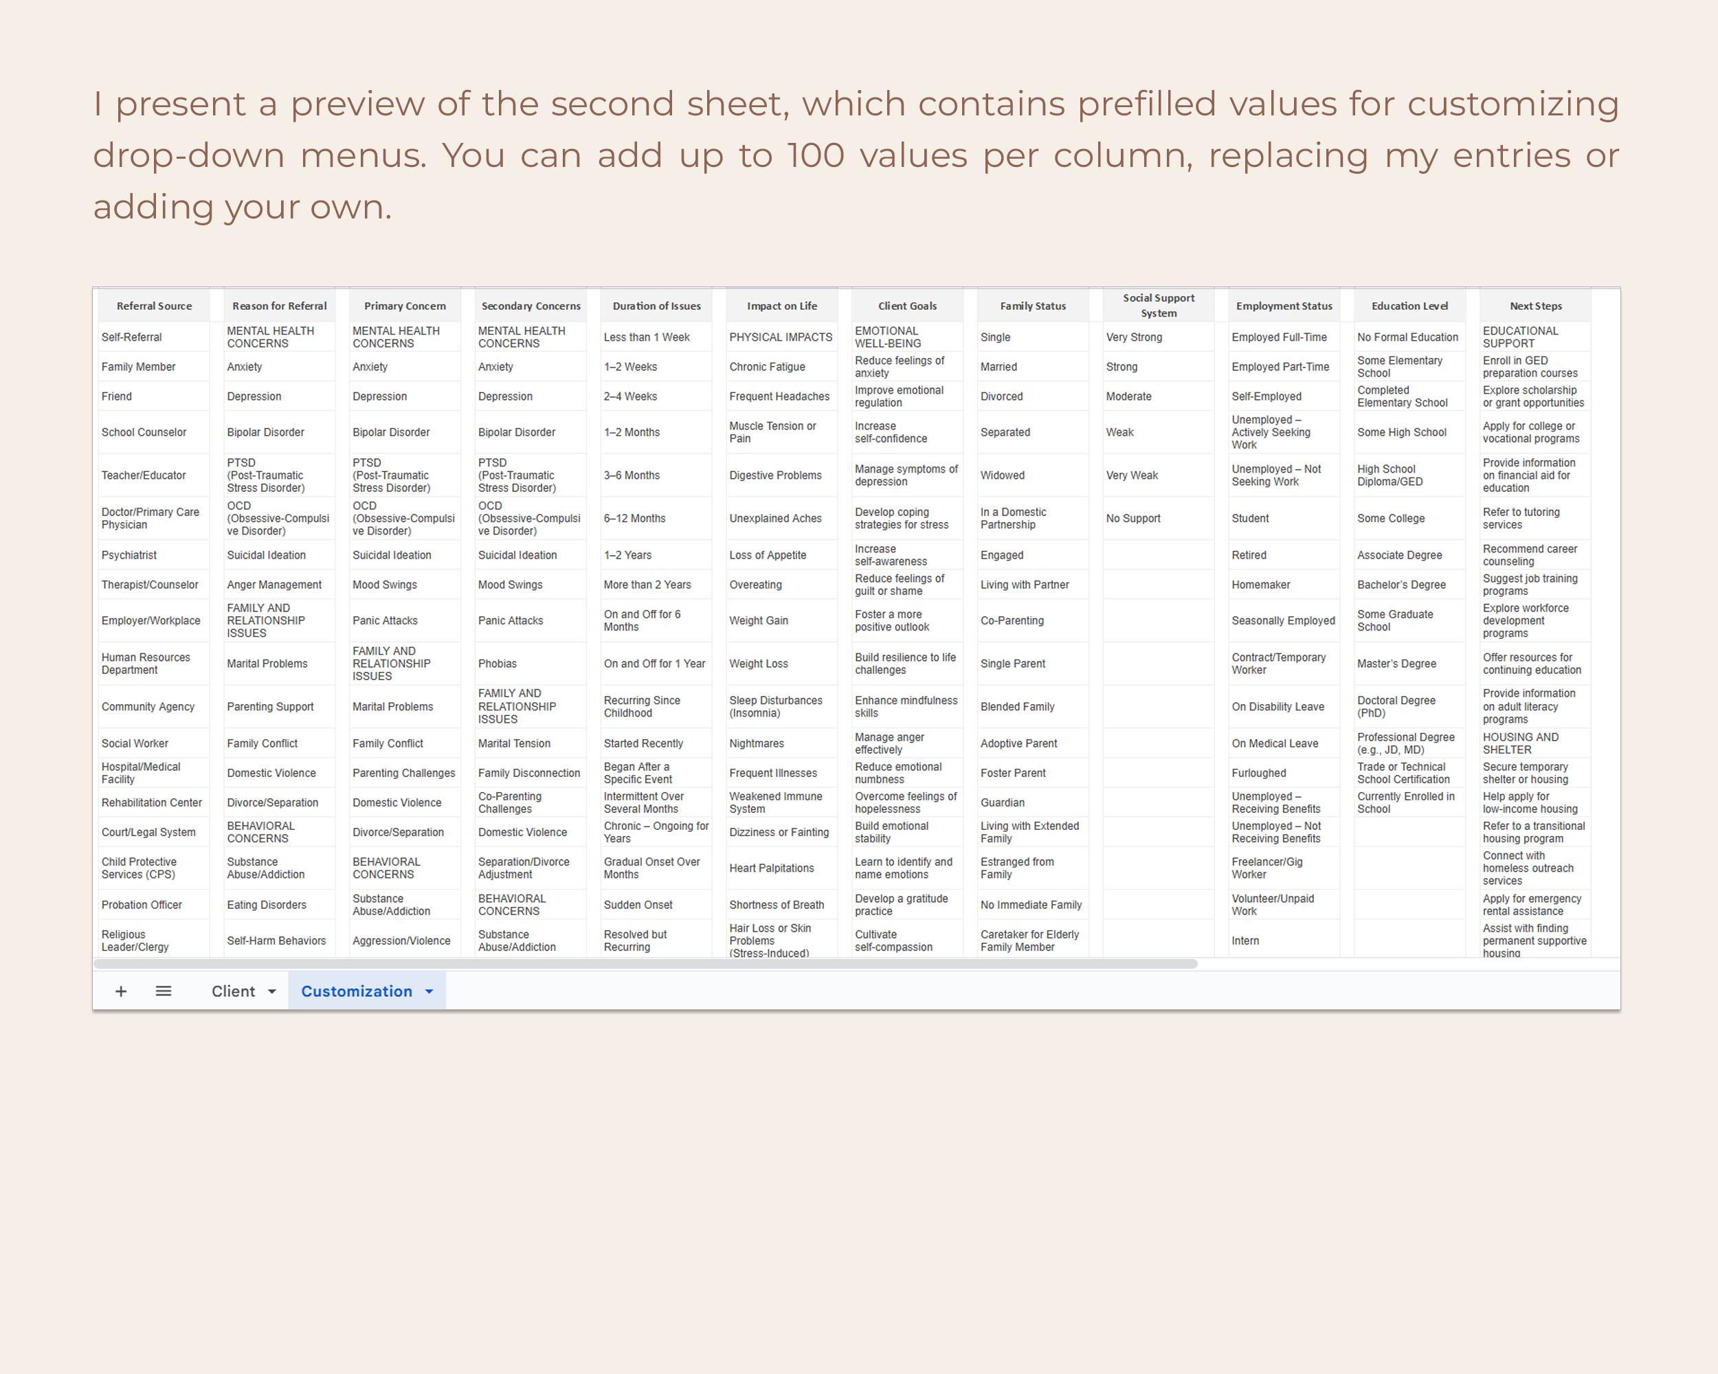Click the Employed Full-Time cell
The width and height of the screenshot is (1718, 1374).
click(x=1284, y=337)
